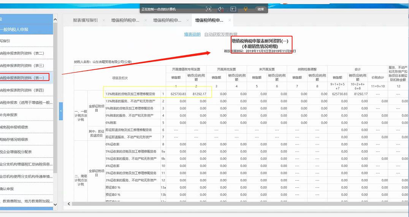Image resolution: width=409 pixels, height=217 pixels.
Task: Open 减免税申报明细表 in the sidebar
Action: (15, 127)
